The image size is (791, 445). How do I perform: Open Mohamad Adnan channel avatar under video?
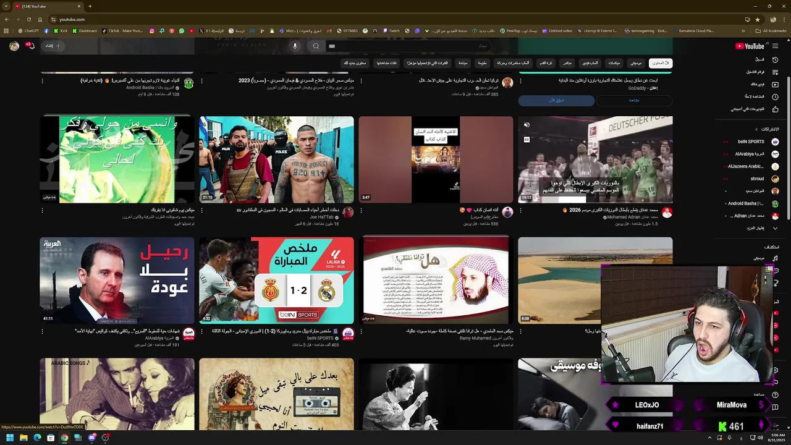pyautogui.click(x=667, y=213)
